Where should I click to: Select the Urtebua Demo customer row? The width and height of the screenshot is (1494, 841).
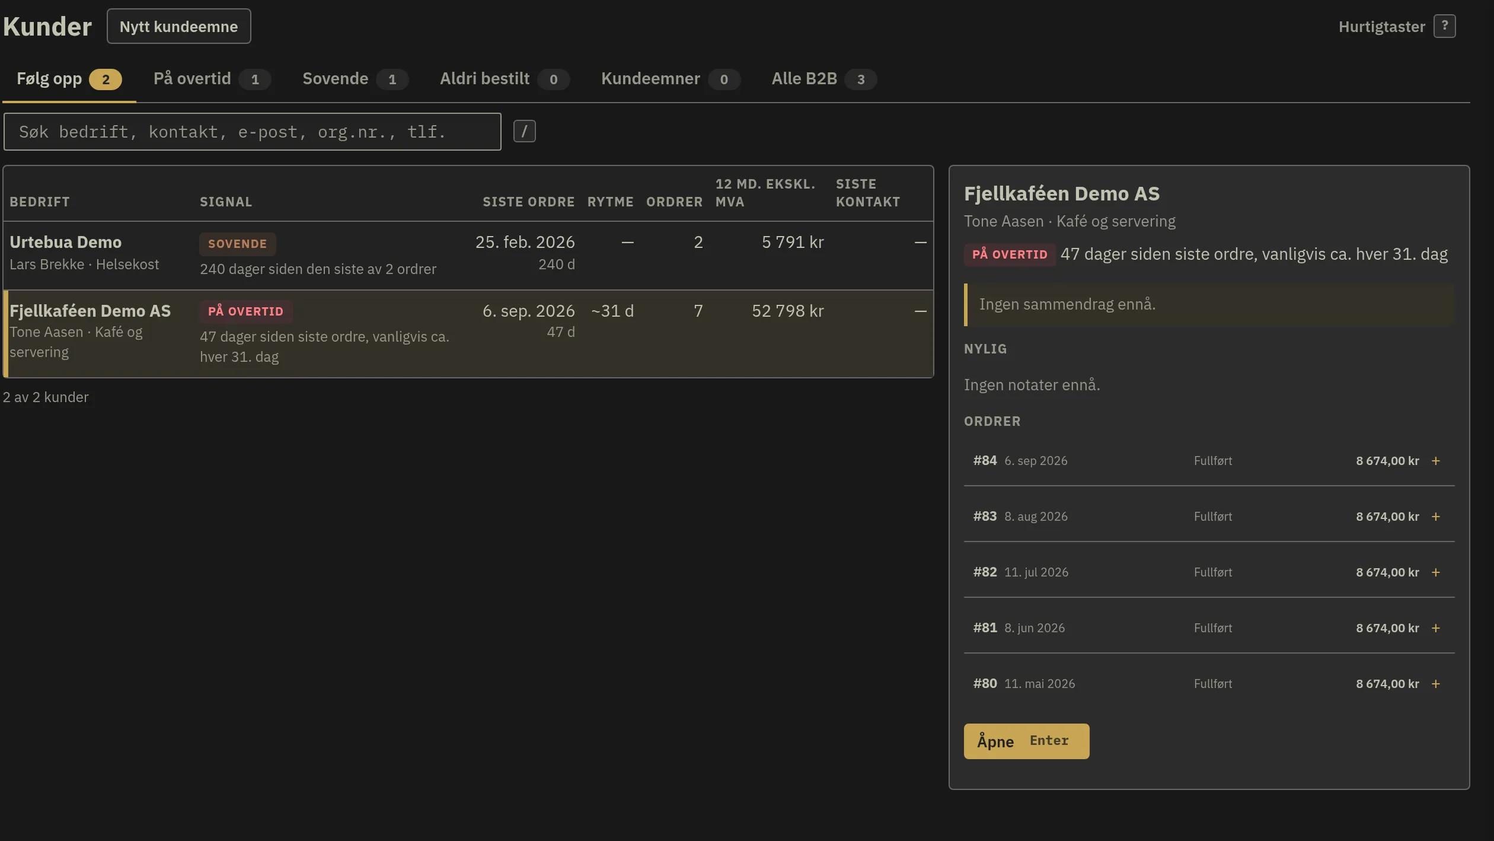coord(468,256)
